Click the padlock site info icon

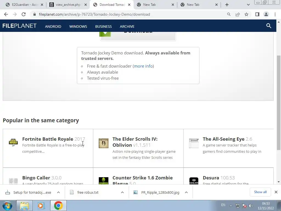35,14
